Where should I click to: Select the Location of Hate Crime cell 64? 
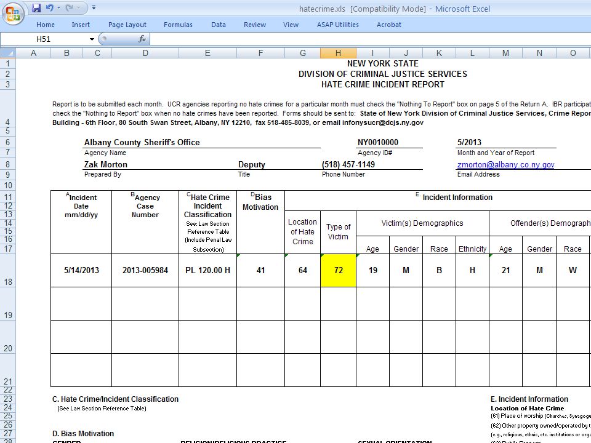pyautogui.click(x=303, y=271)
